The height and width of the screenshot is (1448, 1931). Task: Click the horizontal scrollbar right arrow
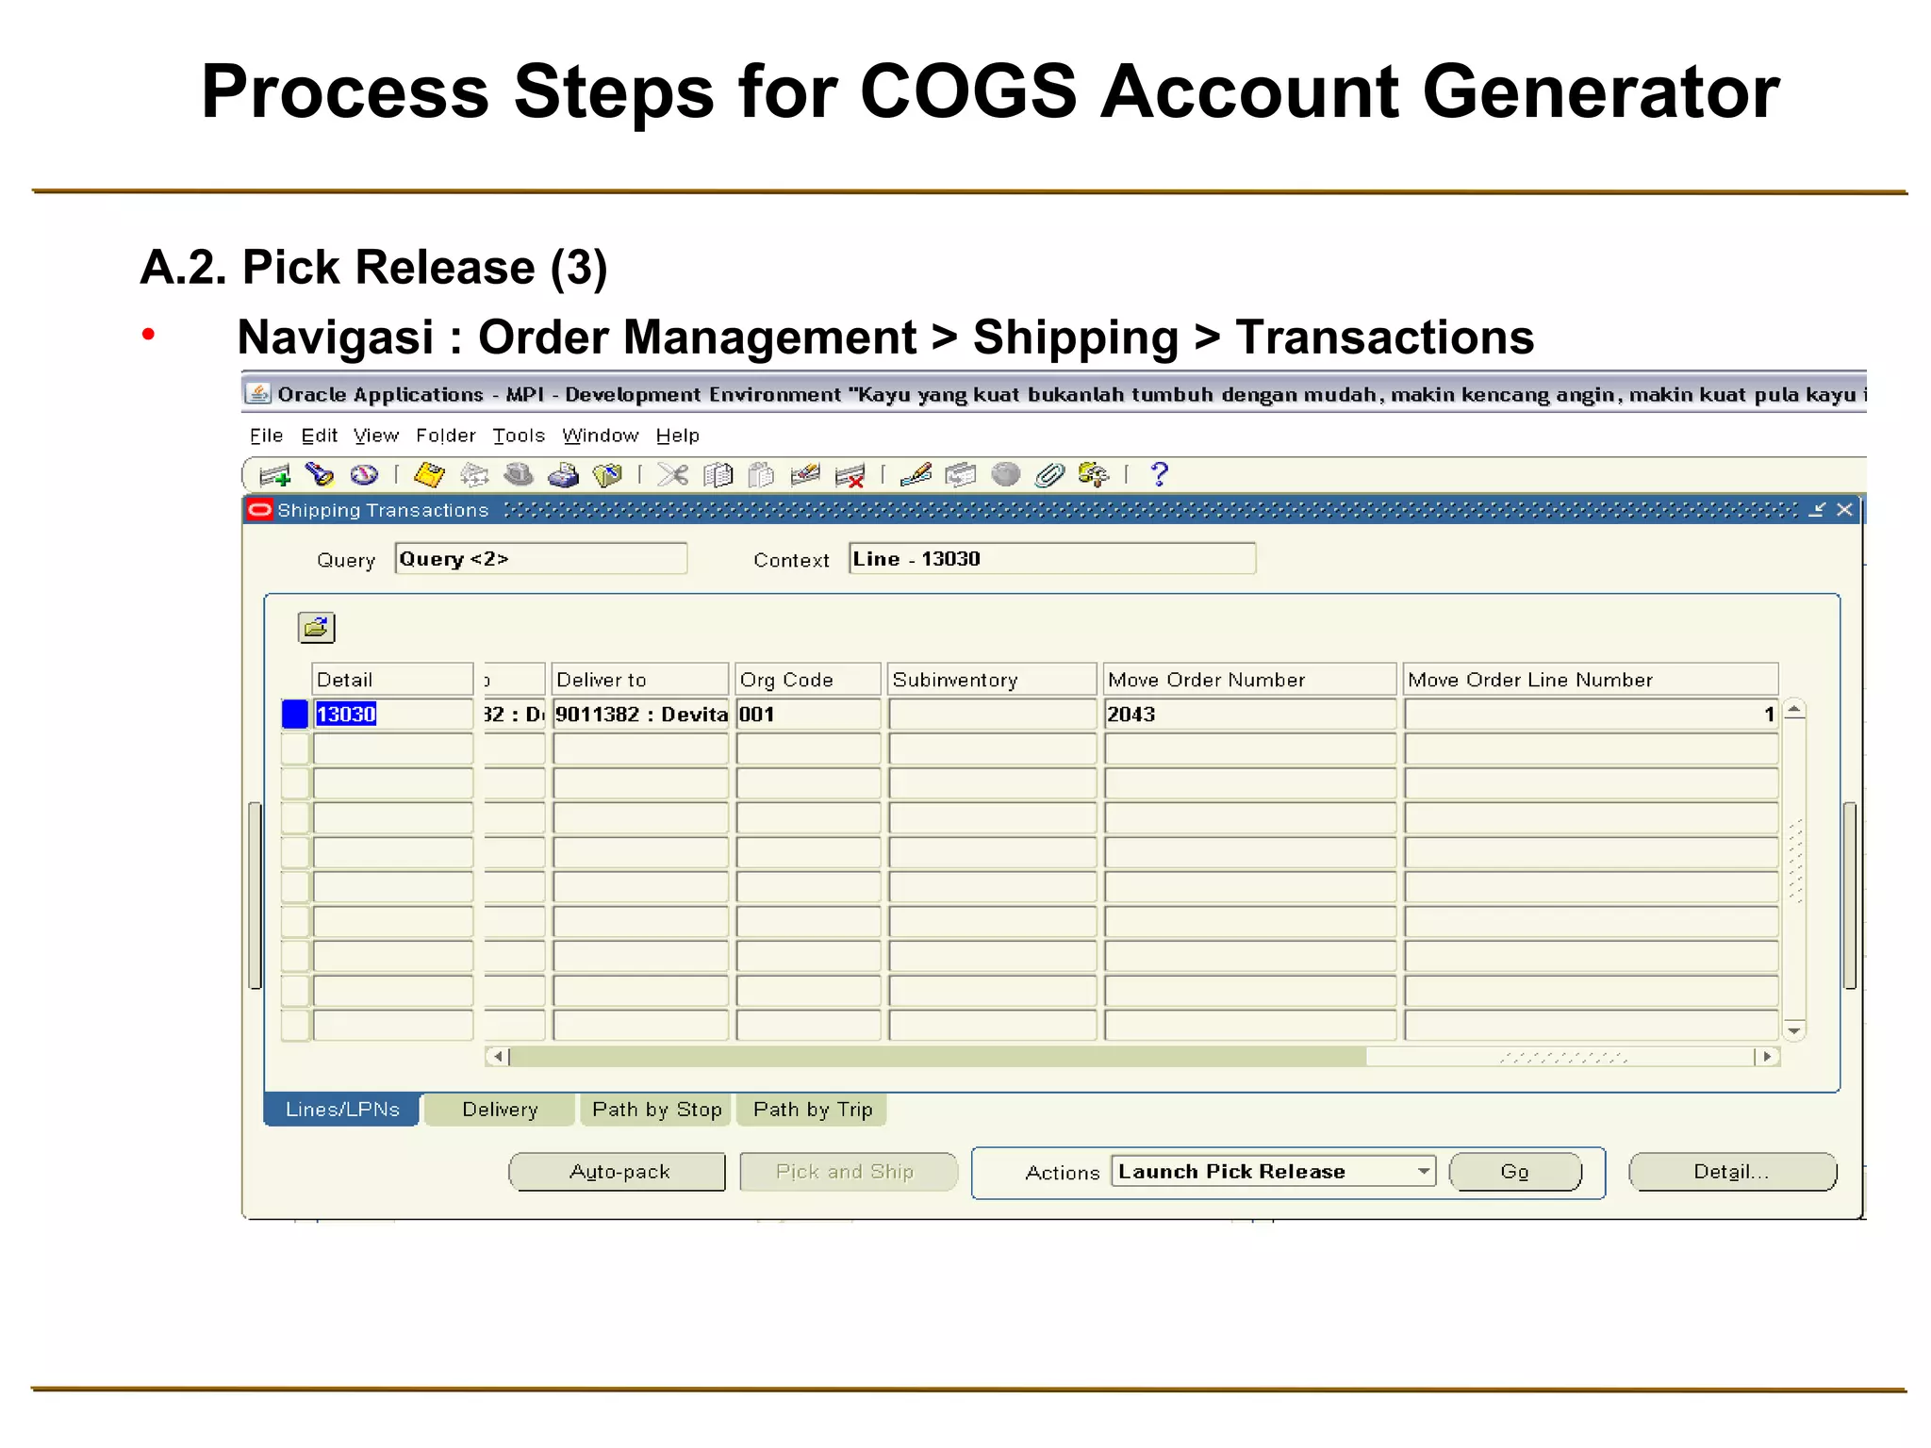coord(1767,1057)
